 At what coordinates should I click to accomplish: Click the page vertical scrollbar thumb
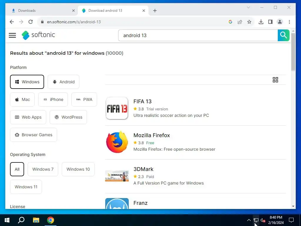click(x=293, y=52)
